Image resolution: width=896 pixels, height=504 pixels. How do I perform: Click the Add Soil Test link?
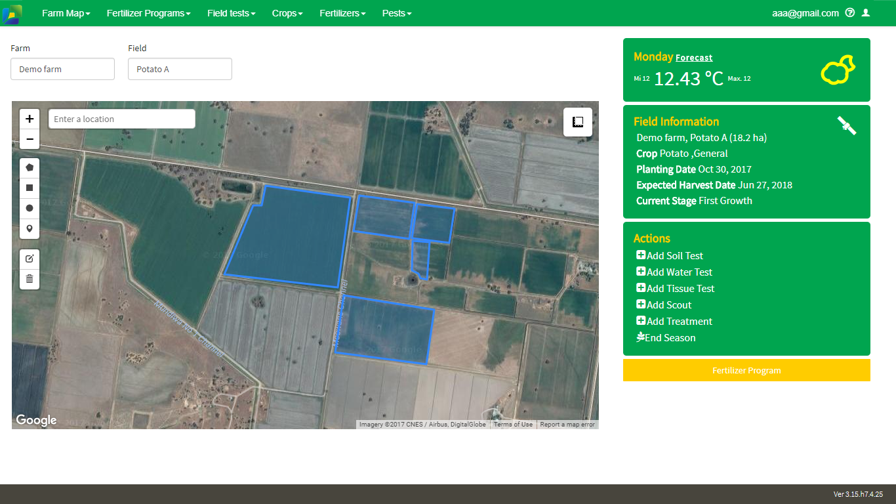tap(675, 256)
